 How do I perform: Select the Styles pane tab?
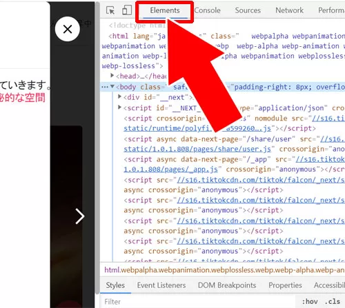[115, 285]
